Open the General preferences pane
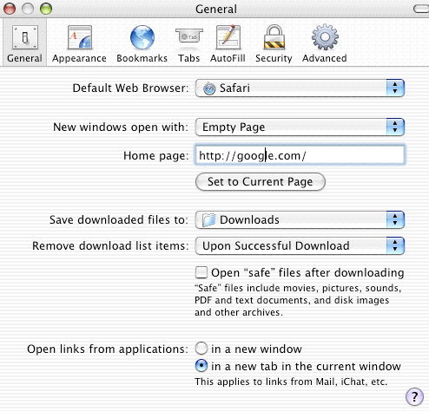Viewport: 429px width, 411px height. point(24,43)
